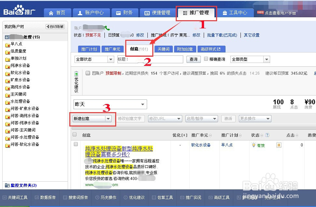The width and height of the screenshot is (316, 207).
Task: Click the 批量下载(已完成) link
Action: click(x=222, y=35)
